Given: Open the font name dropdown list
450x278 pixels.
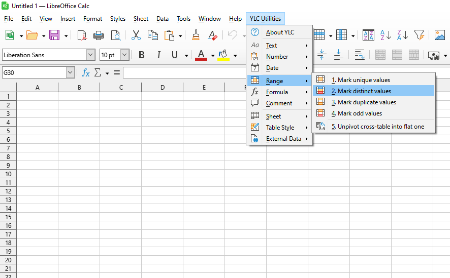Looking at the screenshot, I should 90,55.
